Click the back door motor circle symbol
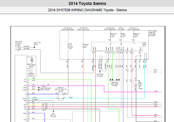Screen dimensions: 174x122 pyautogui.click(x=32, y=60)
